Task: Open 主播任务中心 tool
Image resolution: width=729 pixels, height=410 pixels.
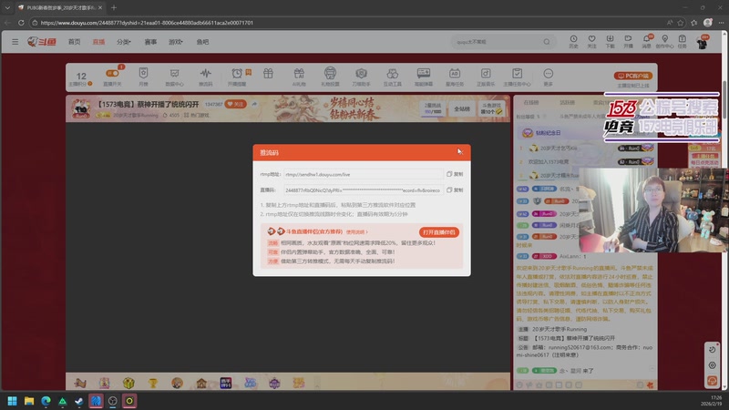Action: (517, 77)
